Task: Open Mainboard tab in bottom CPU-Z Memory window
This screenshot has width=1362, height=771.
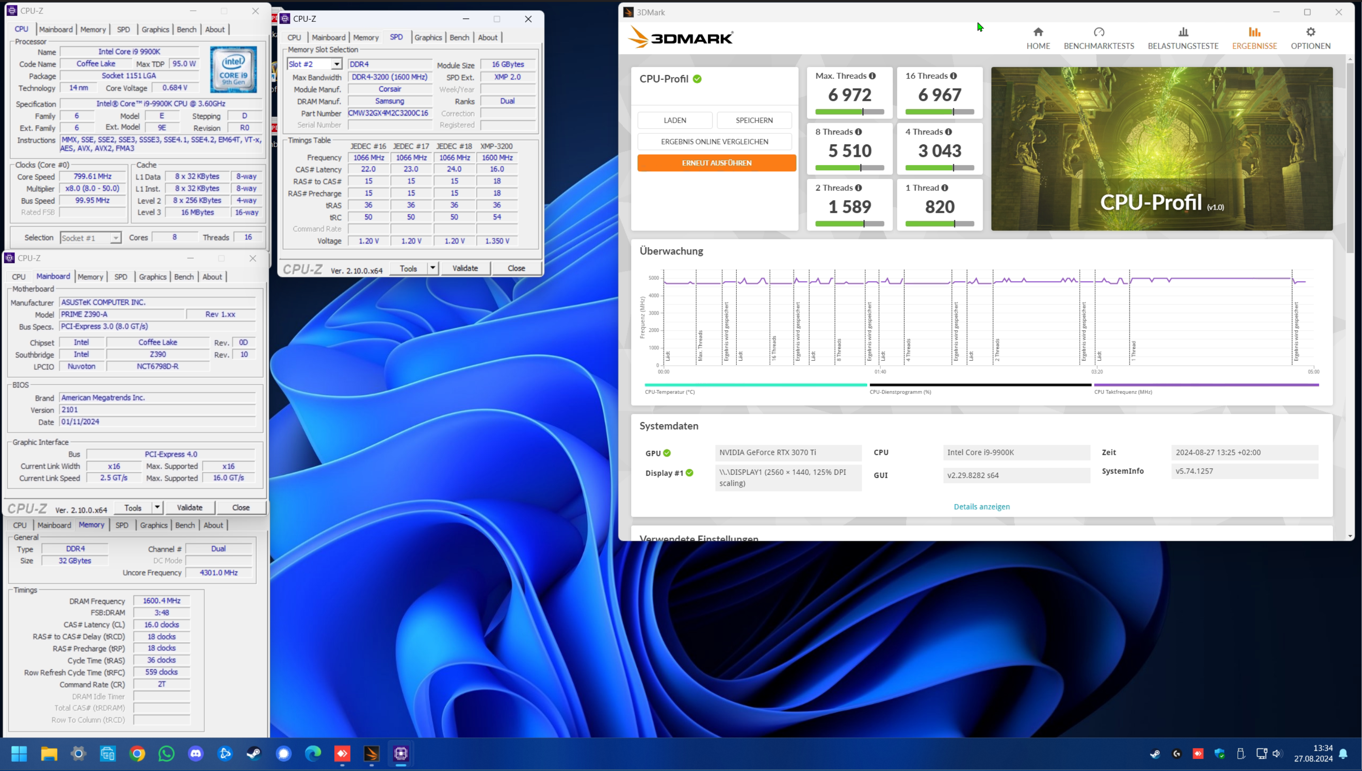Action: point(54,525)
